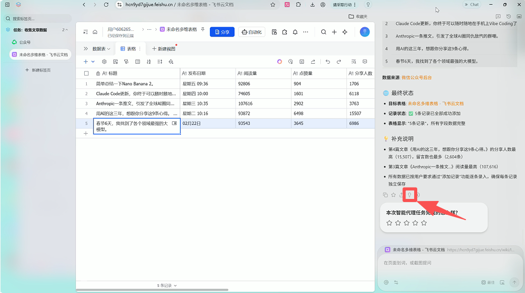Image resolution: width=525 pixels, height=293 pixels.
Task: Click the search magnifier in the document header
Action: pos(323,32)
